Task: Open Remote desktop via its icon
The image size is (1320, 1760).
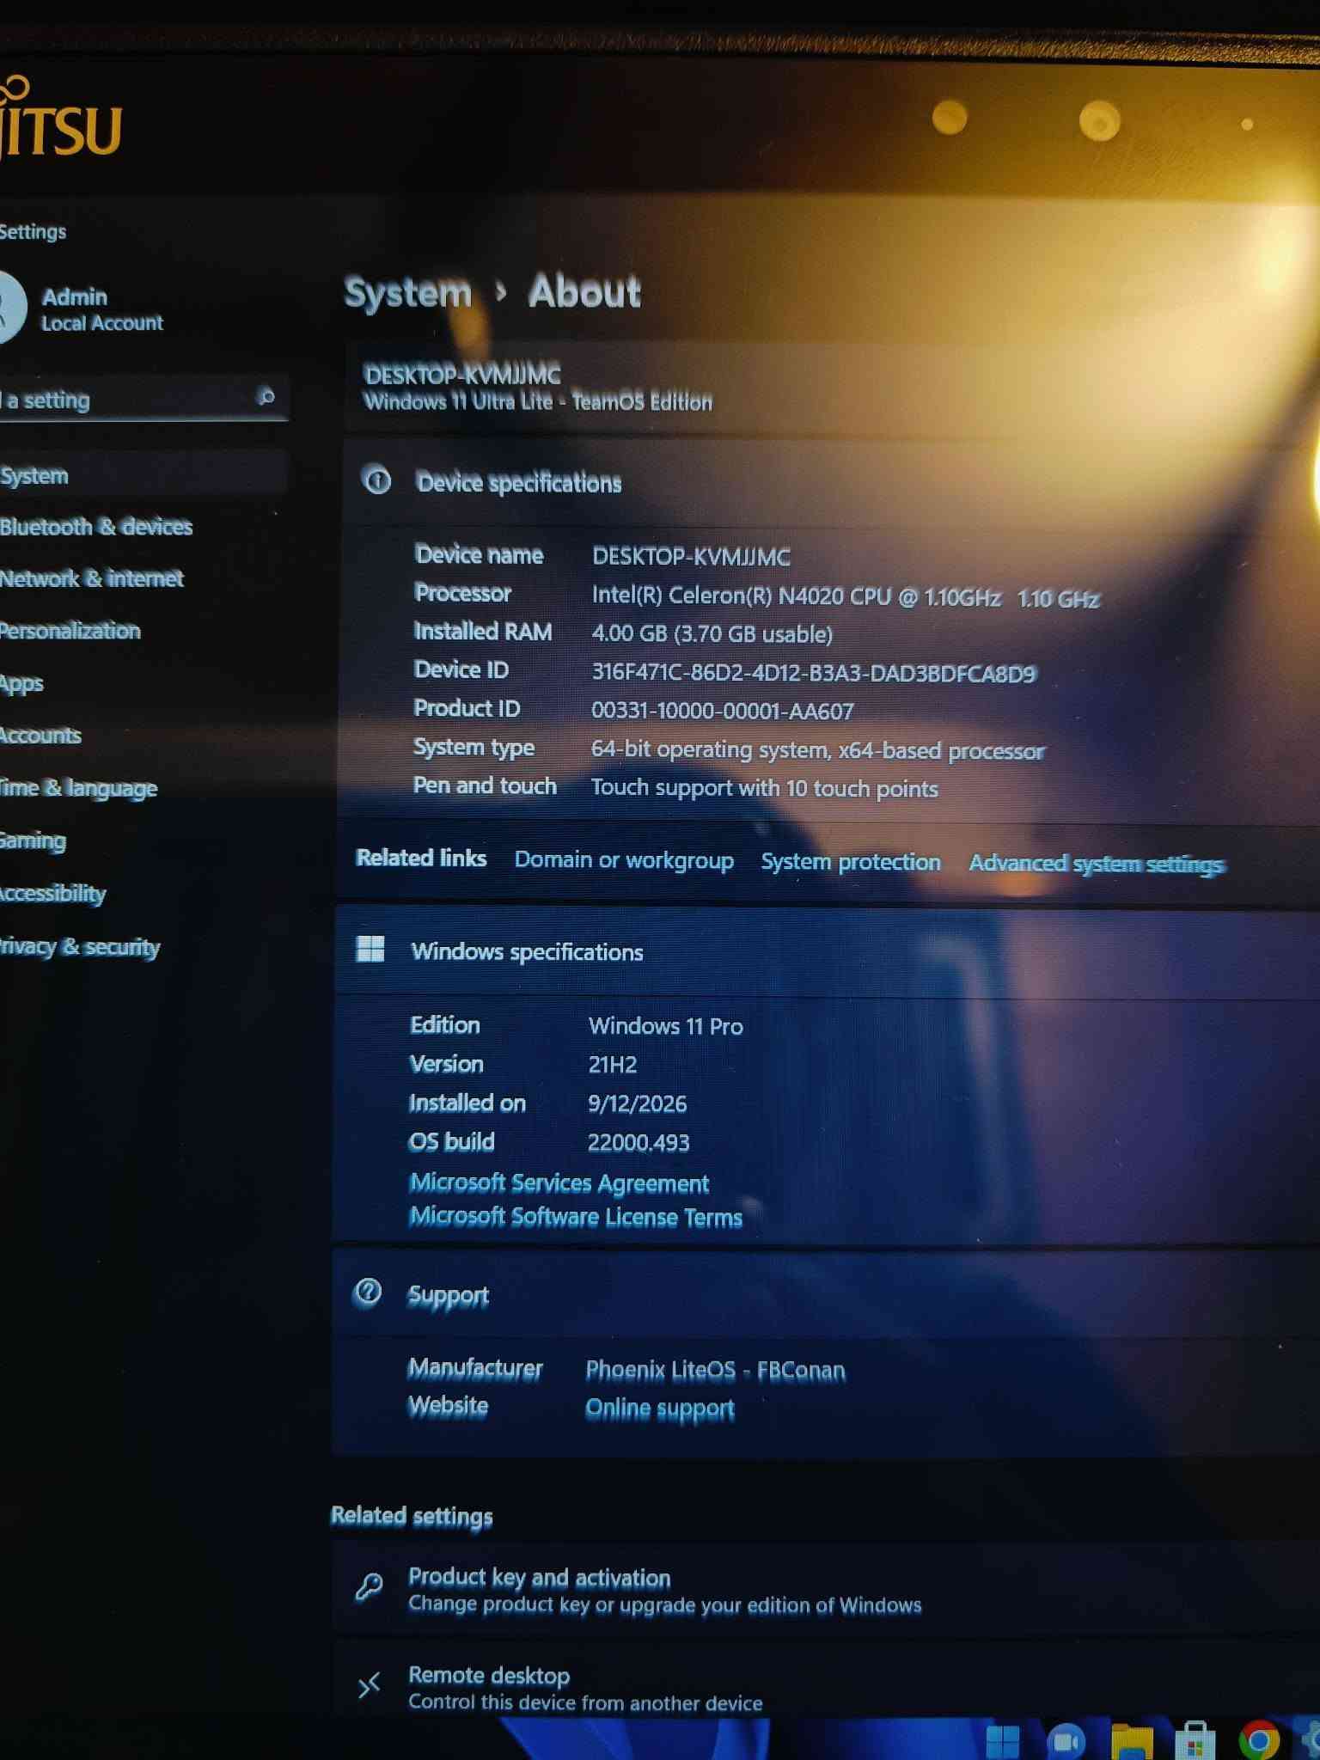Action: [x=370, y=1686]
